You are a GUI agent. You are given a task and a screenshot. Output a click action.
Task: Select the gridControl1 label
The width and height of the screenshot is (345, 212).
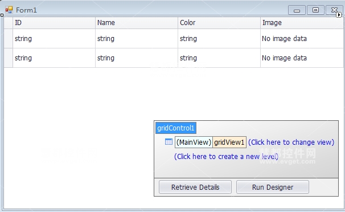click(176, 128)
